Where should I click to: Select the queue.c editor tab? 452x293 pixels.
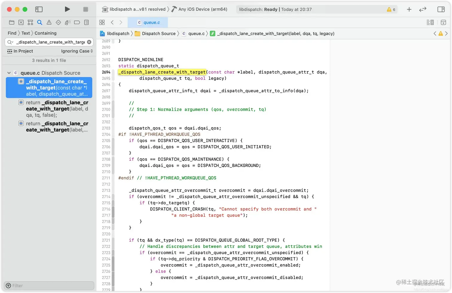pyautogui.click(x=148, y=22)
